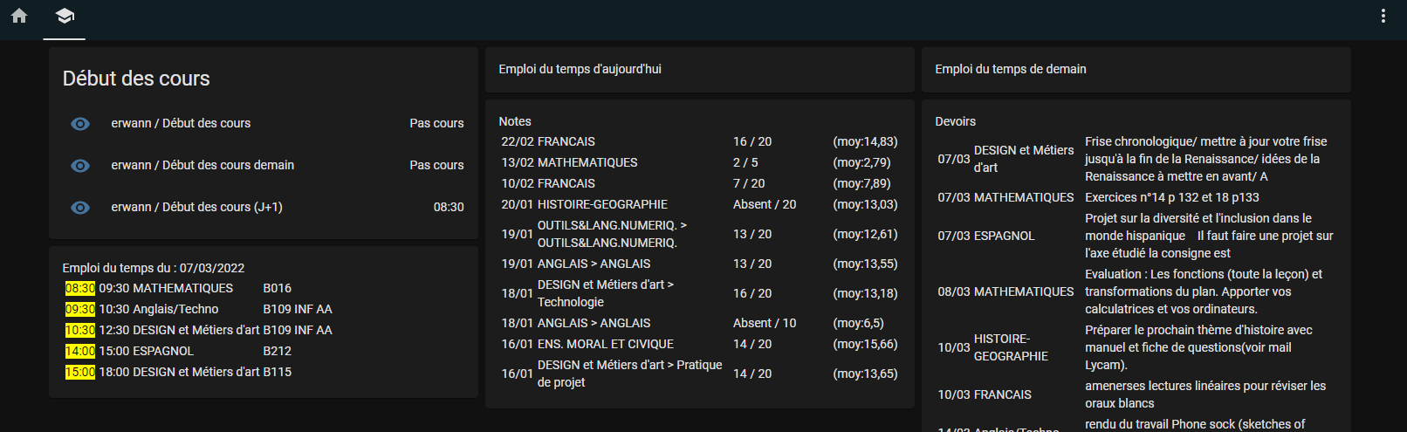The height and width of the screenshot is (432, 1407).
Task: Select the 13/02 MATHEMATIQUES grade row
Action: click(x=700, y=162)
